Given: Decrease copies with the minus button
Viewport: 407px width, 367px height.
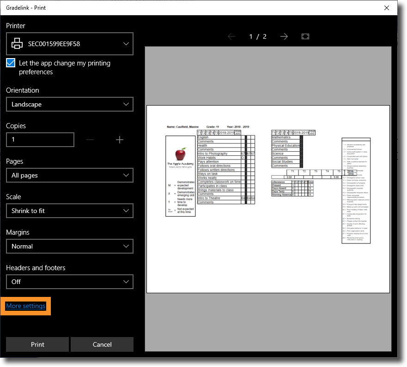Looking at the screenshot, I should (x=90, y=140).
